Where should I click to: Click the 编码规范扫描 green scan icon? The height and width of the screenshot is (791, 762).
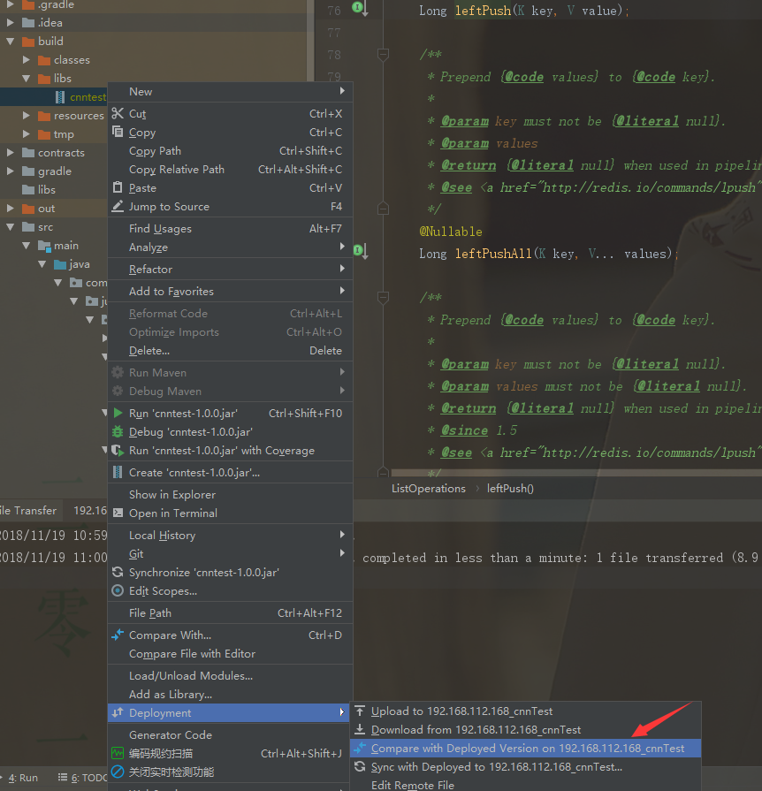point(116,754)
